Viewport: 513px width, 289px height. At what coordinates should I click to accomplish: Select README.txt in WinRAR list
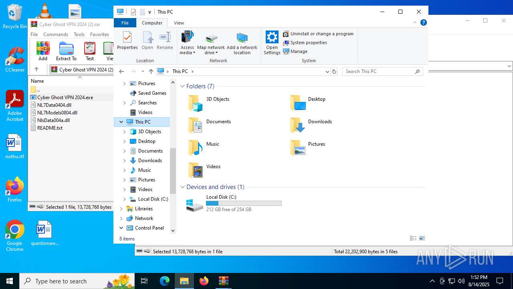coord(50,128)
